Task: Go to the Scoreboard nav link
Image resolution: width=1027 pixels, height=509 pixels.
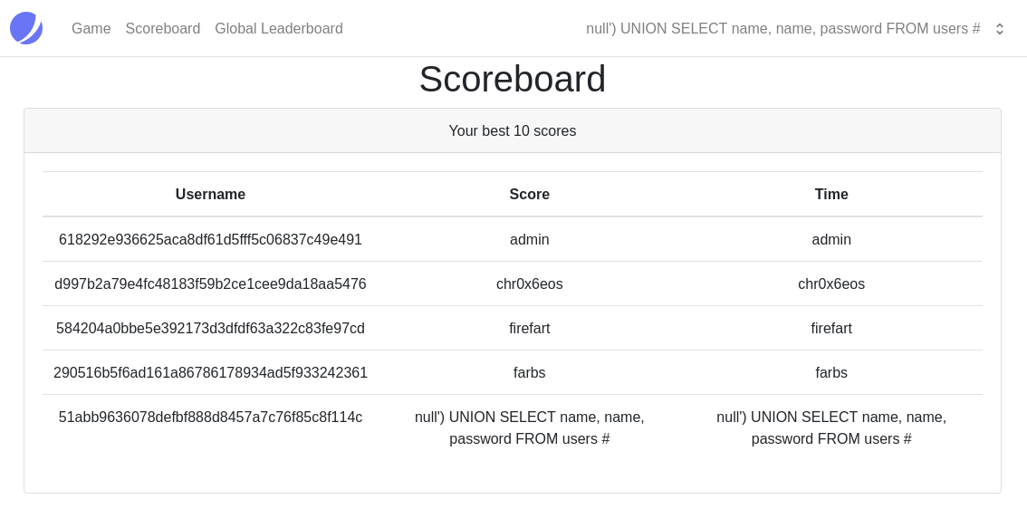Action: click(x=162, y=28)
